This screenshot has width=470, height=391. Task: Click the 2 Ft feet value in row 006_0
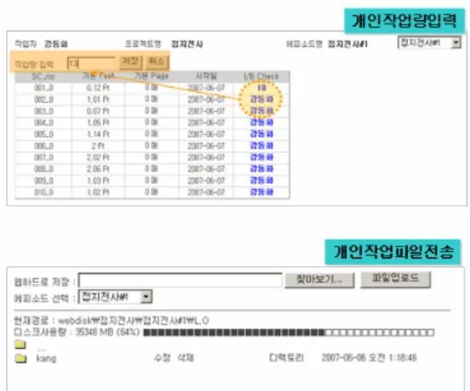(x=98, y=145)
